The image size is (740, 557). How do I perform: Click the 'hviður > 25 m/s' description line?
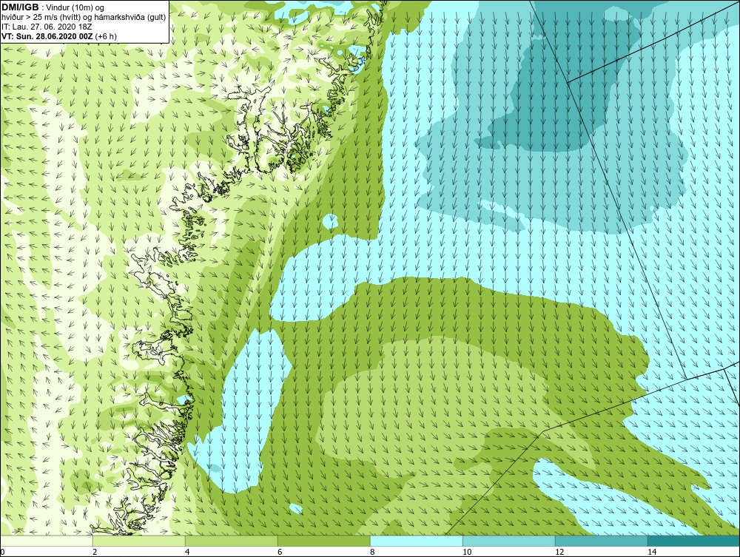pos(84,17)
